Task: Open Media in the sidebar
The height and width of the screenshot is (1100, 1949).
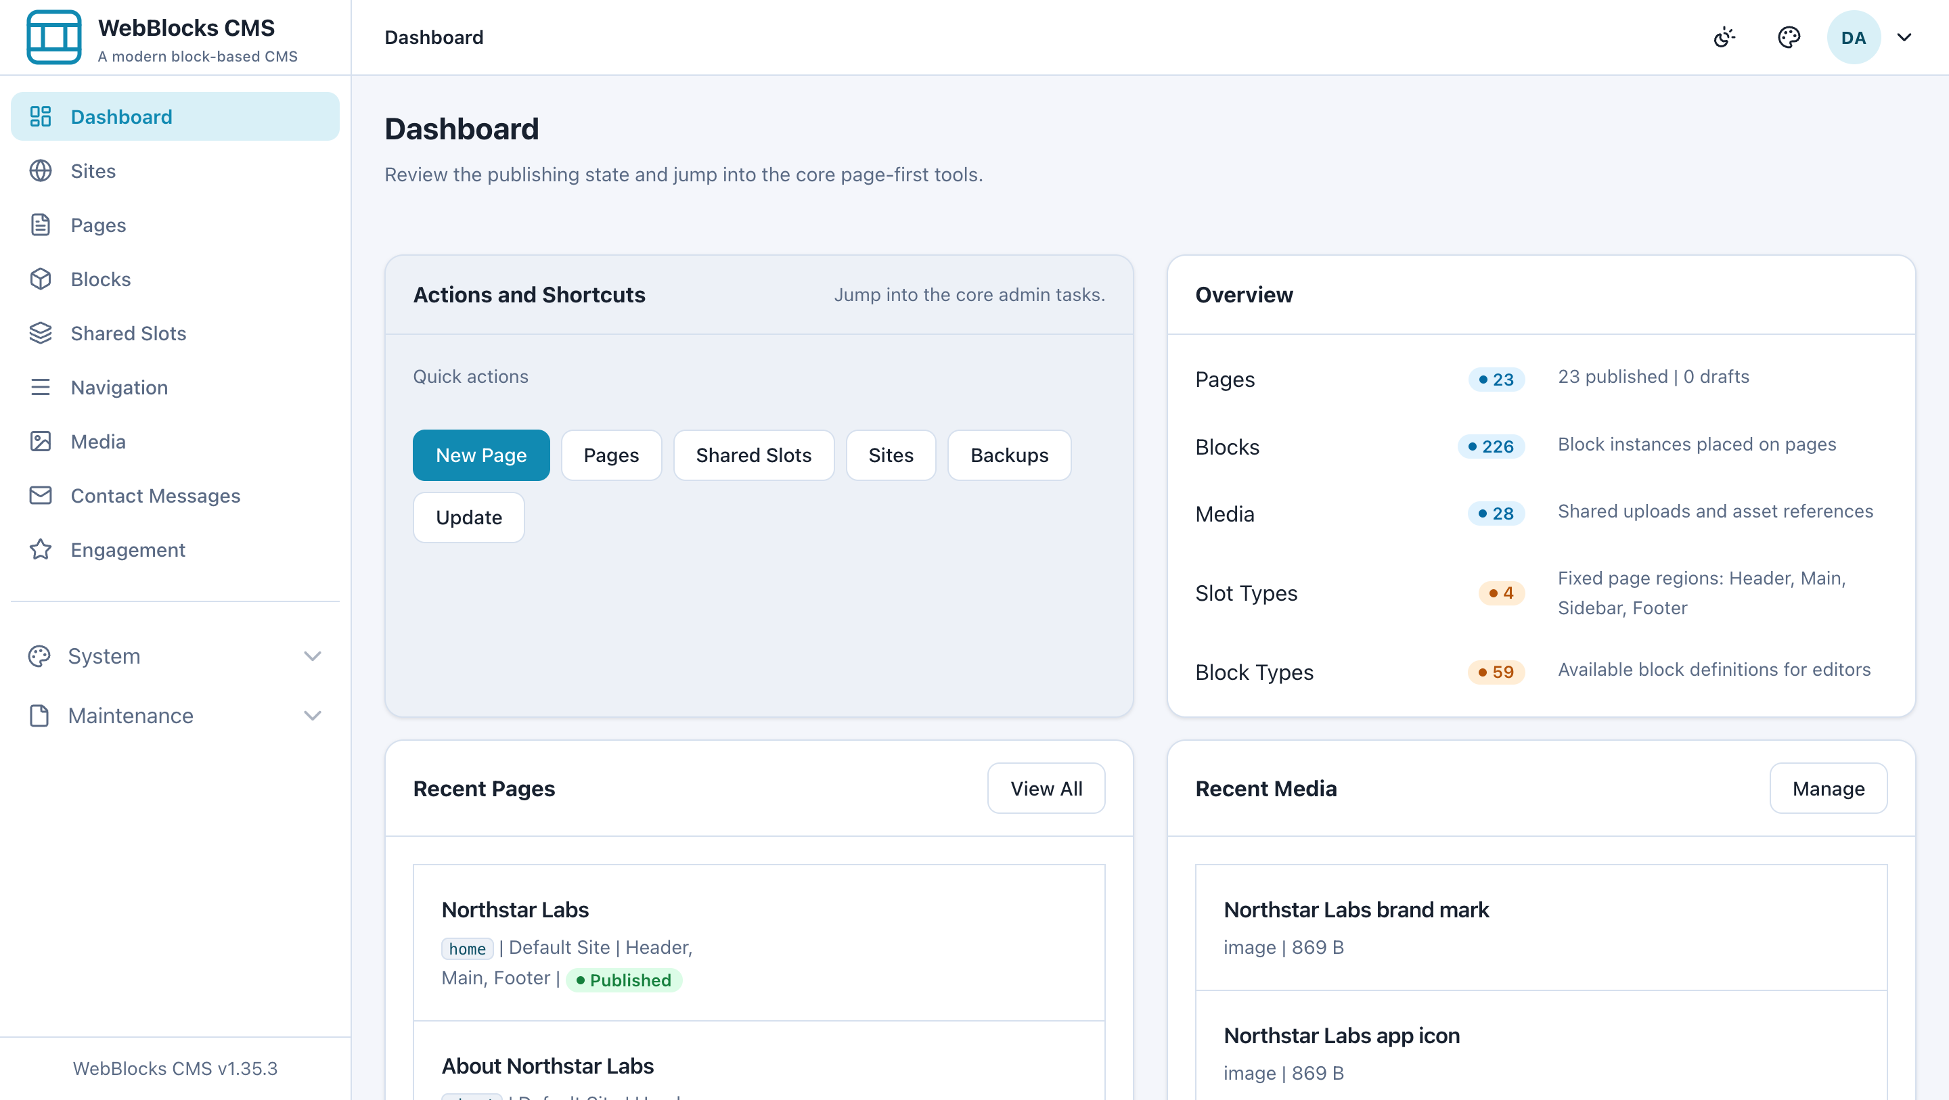Action: click(x=175, y=441)
